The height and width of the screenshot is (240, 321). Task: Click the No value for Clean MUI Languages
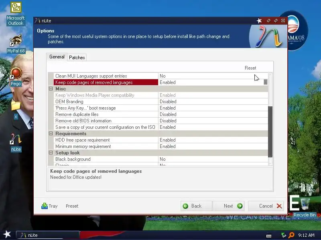[x=213, y=76]
